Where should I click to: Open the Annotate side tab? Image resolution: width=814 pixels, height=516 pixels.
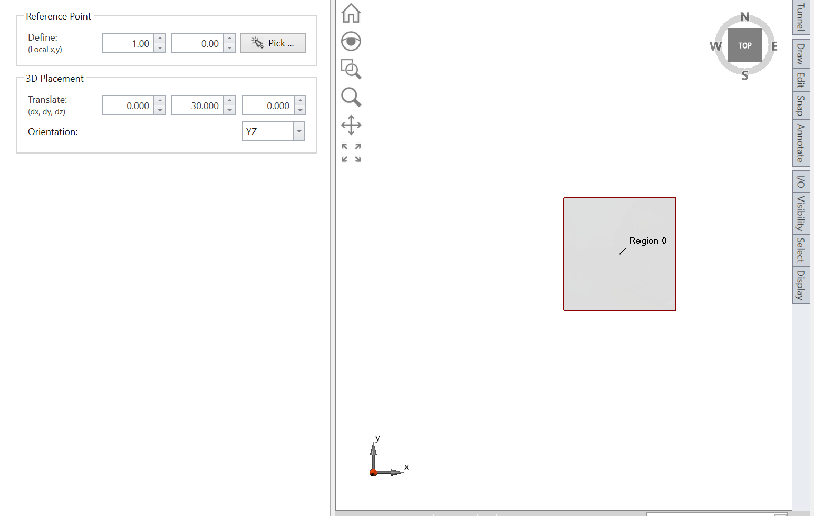(801, 142)
